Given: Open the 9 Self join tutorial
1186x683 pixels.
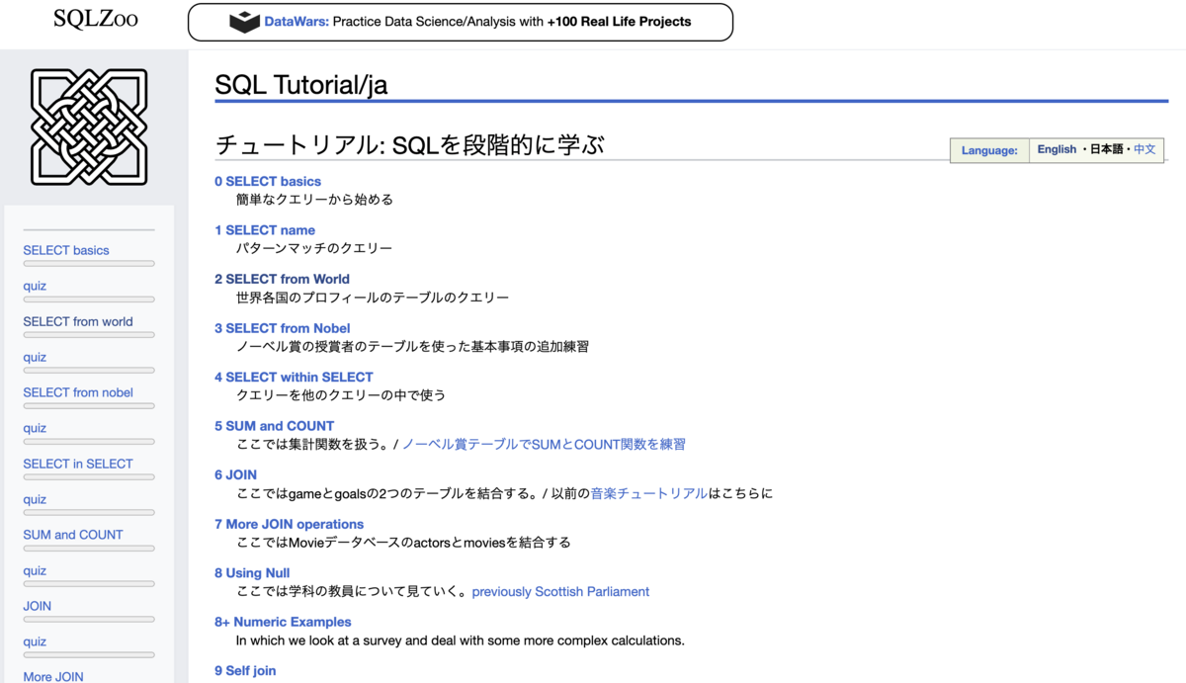Looking at the screenshot, I should pos(244,670).
